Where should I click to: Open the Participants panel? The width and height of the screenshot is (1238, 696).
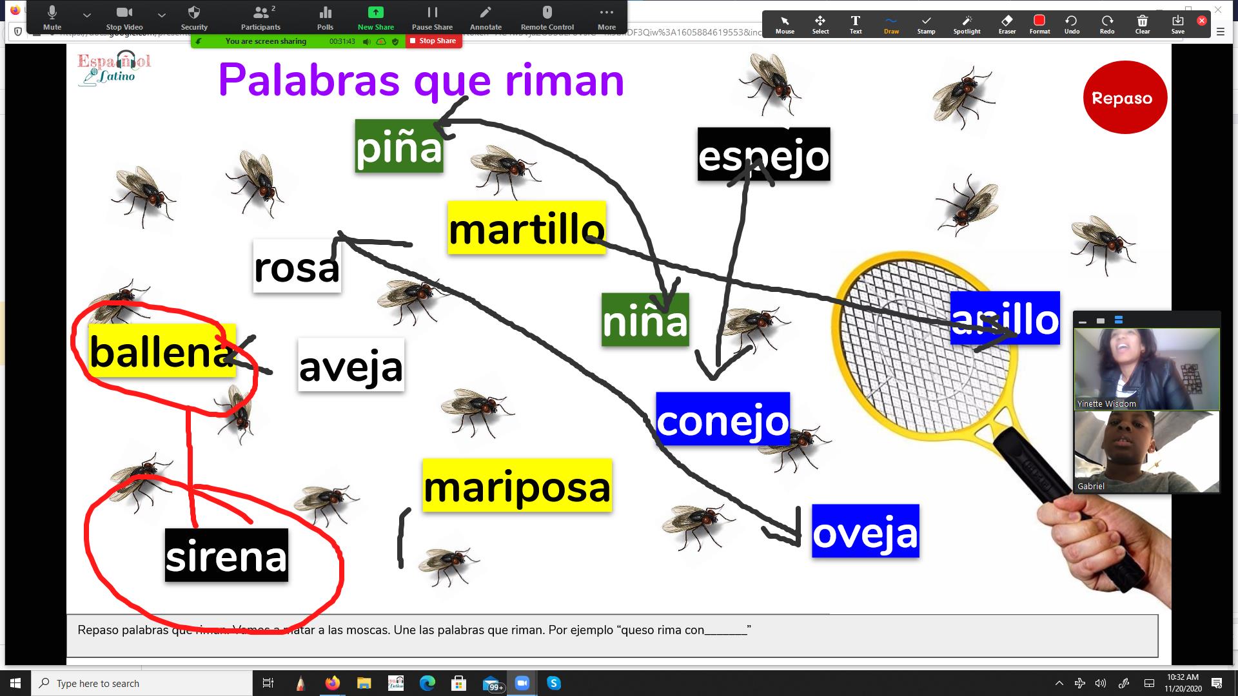tap(260, 17)
